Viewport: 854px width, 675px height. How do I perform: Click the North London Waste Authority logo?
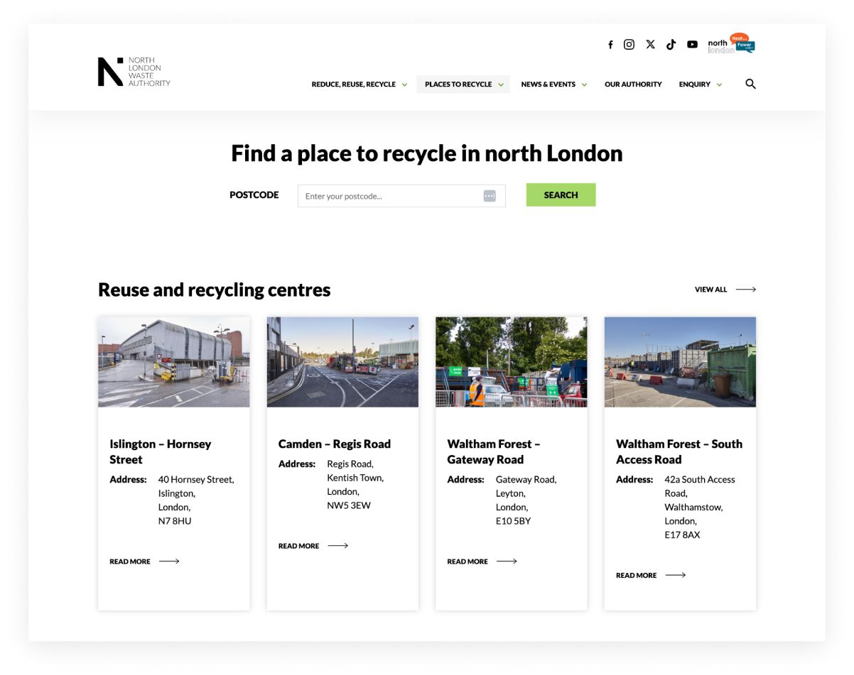(x=134, y=71)
